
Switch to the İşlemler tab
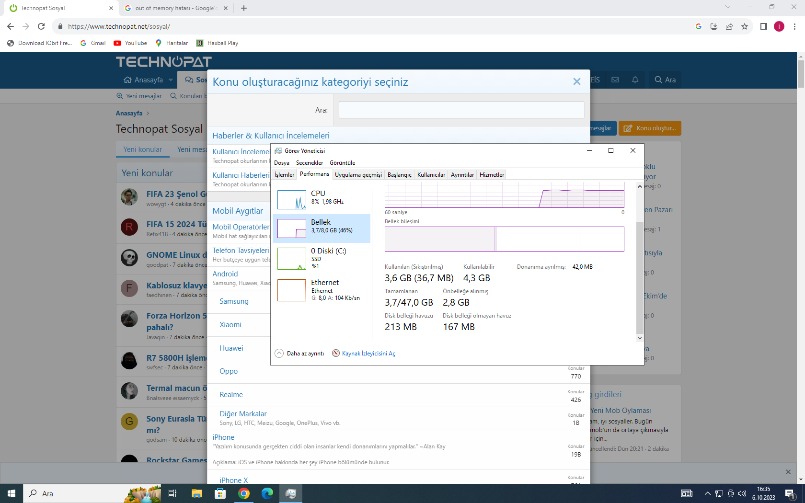(284, 175)
